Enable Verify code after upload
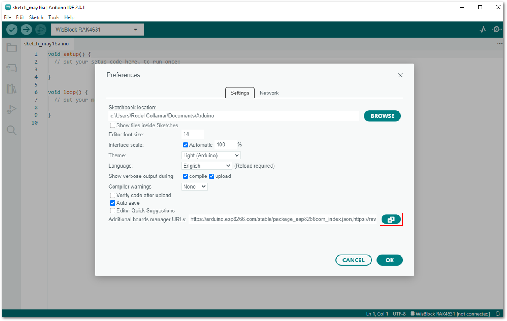Screen dimensions: 507x321 click(x=113, y=195)
